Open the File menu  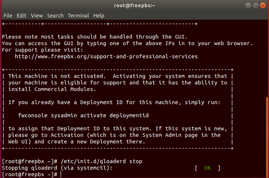point(8,15)
